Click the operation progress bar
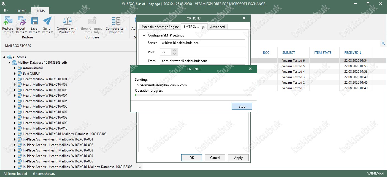This screenshot has width=387, height=177. [194, 95]
